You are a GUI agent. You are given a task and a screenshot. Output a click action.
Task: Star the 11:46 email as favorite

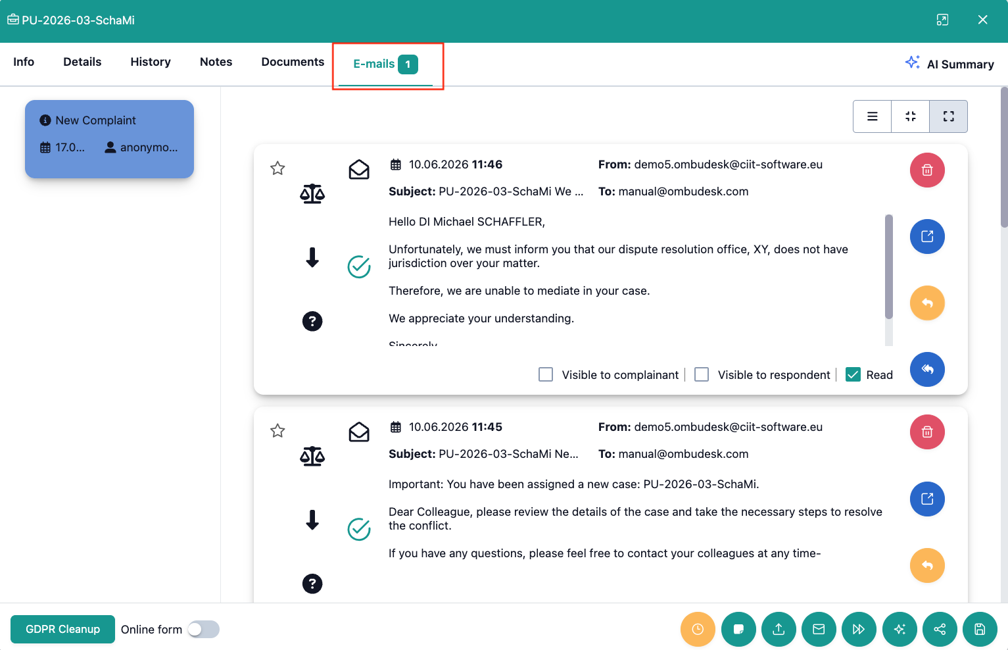click(x=277, y=168)
